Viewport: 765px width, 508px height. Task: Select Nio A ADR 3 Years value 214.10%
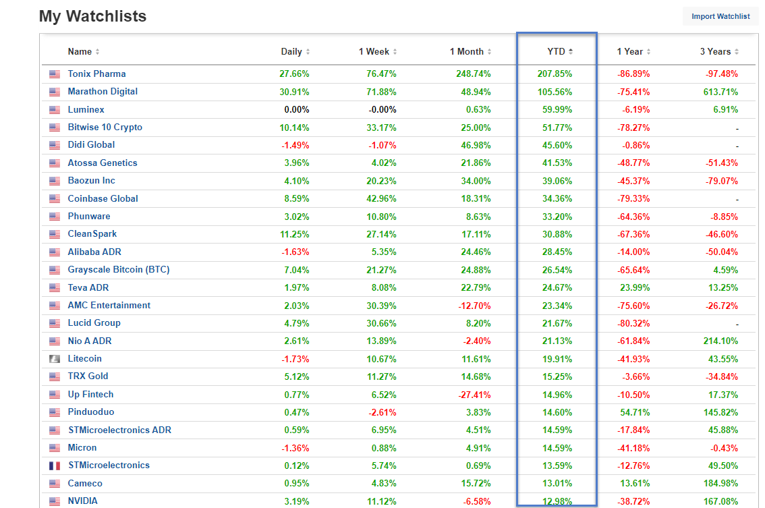pyautogui.click(x=720, y=341)
